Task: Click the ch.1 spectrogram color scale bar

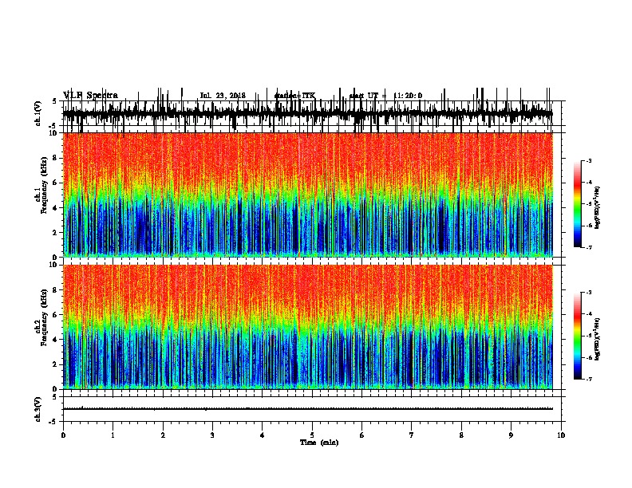Action: [x=577, y=204]
